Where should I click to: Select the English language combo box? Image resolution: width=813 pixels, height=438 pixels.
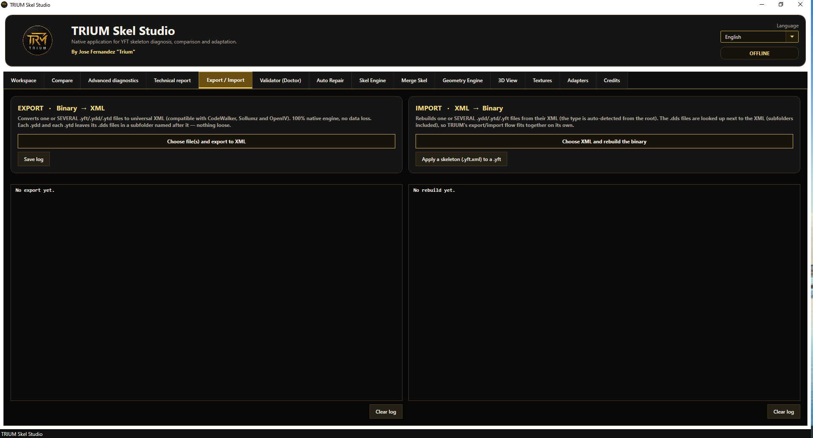click(x=759, y=37)
